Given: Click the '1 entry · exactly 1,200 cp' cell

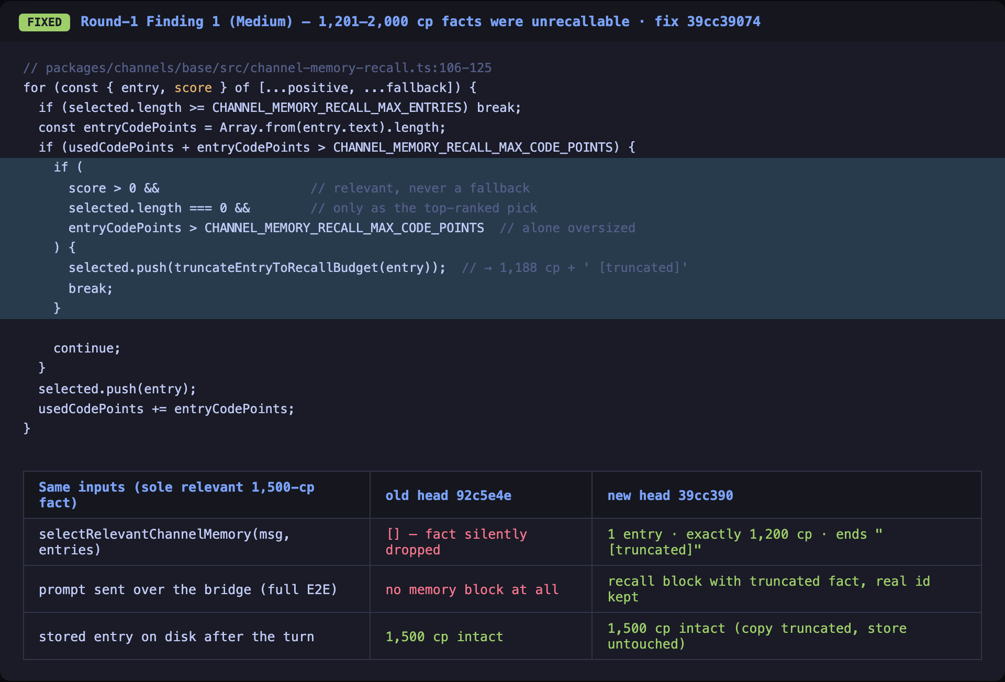Looking at the screenshot, I should click(x=787, y=542).
